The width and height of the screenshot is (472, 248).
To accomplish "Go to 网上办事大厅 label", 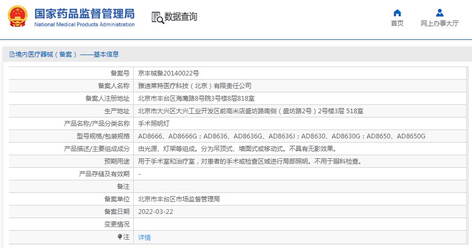I will 439,23.
